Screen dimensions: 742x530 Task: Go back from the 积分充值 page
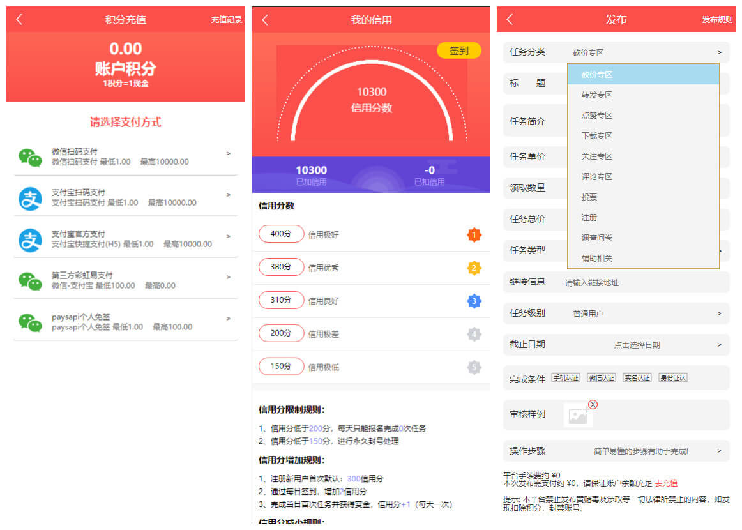point(19,20)
